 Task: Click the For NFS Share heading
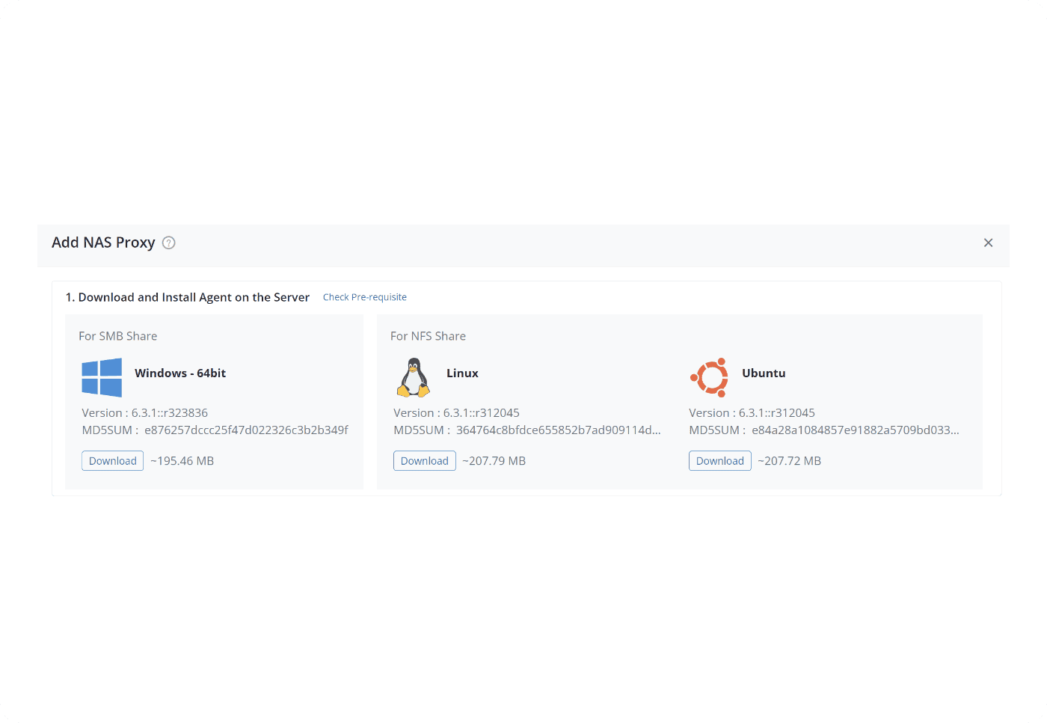click(x=428, y=336)
